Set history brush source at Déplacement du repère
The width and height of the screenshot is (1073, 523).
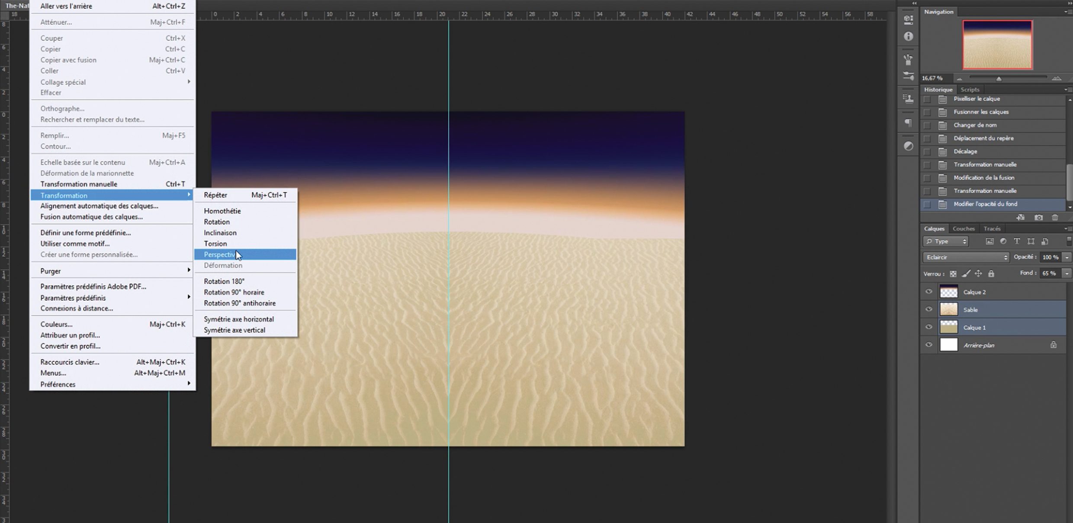pyautogui.click(x=927, y=139)
